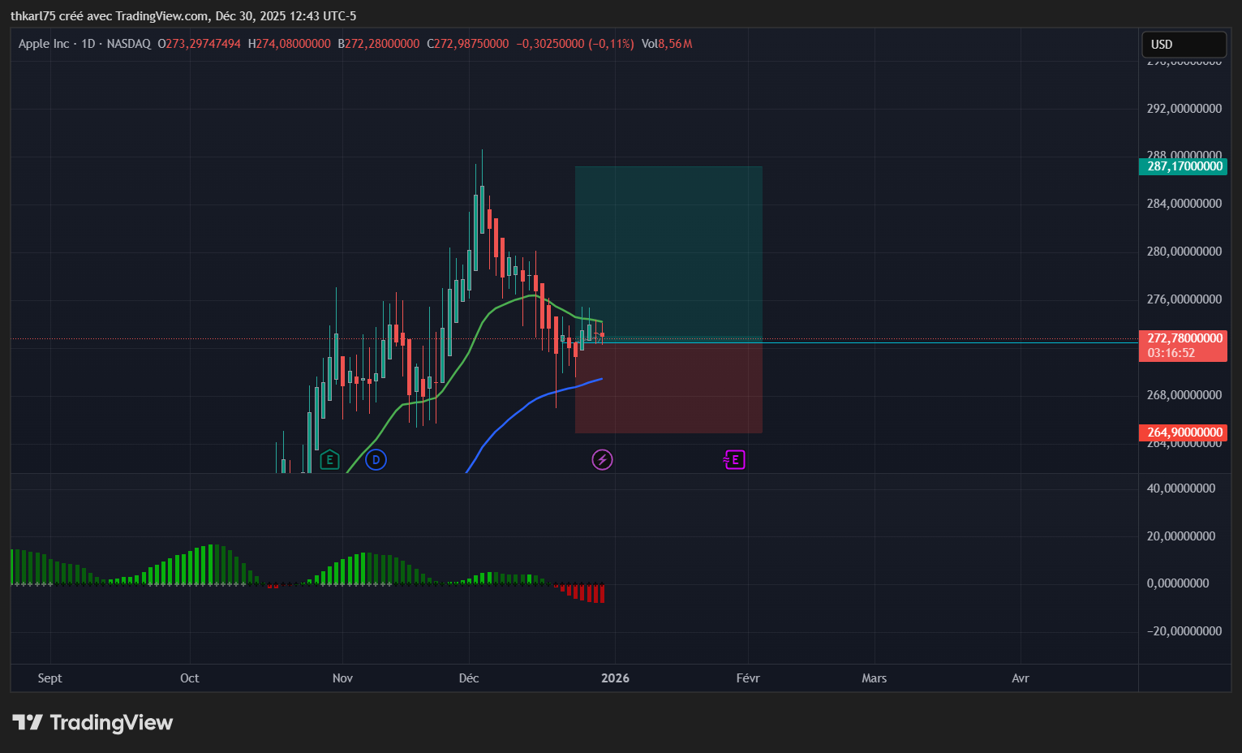Click the 284,00000000 price scale value
1242x753 pixels.
pyautogui.click(x=1184, y=204)
